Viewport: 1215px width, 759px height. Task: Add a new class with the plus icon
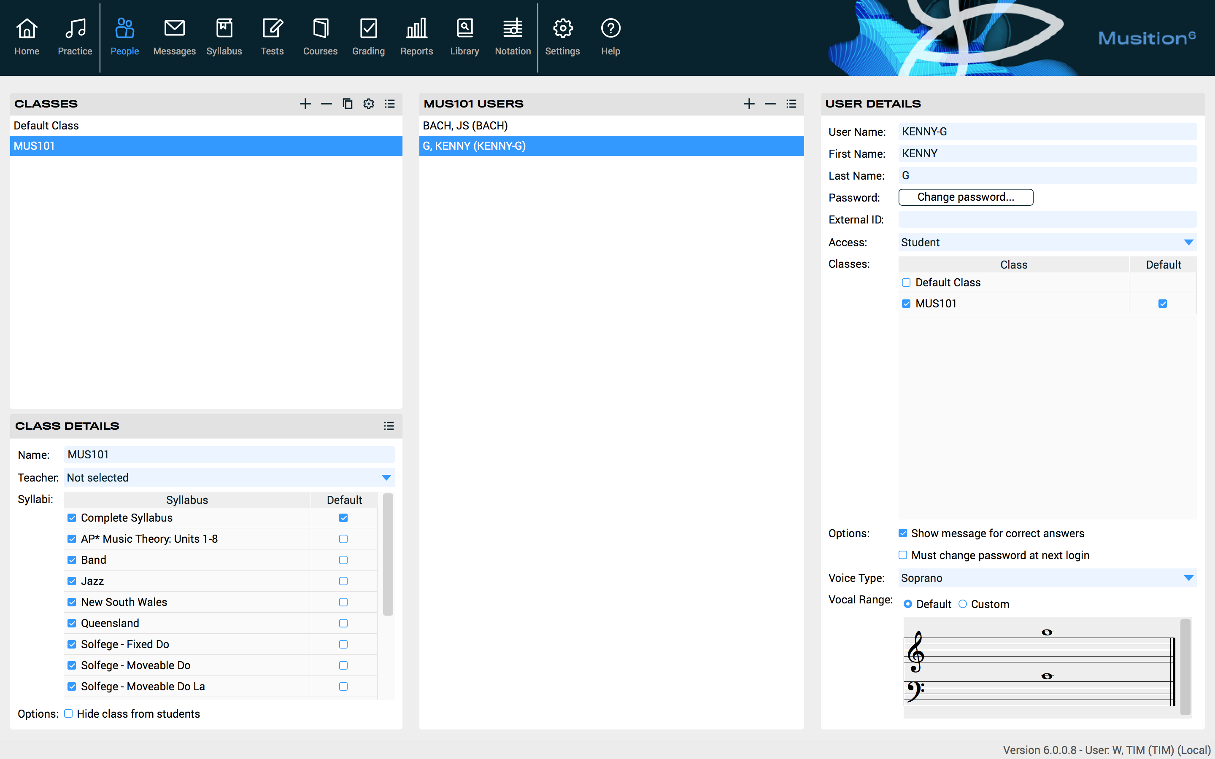tap(305, 103)
